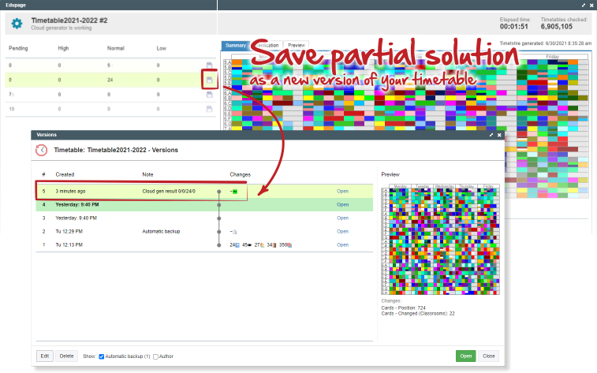This screenshot has height=373, width=597.
Task: Click the cloud generator gear icon
Action: click(16, 23)
